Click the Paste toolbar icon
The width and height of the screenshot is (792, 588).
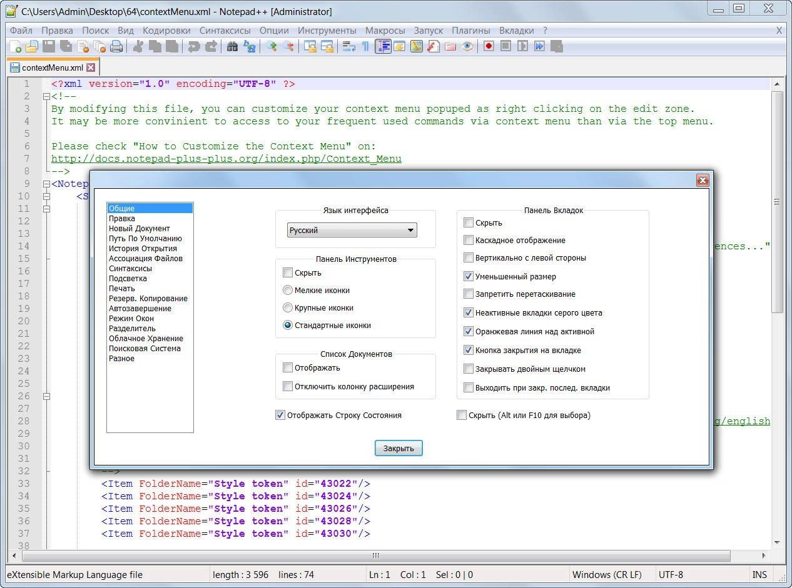172,46
